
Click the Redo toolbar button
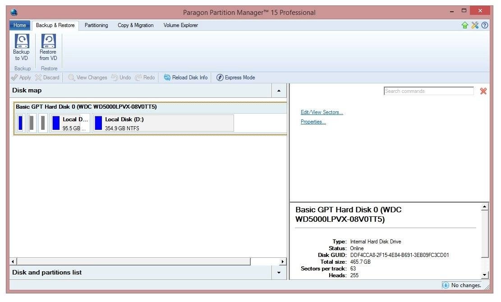[145, 78]
